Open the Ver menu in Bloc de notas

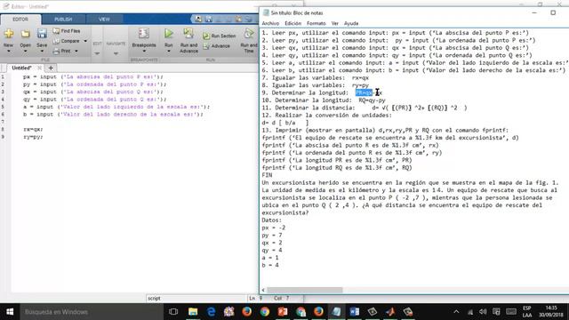pyautogui.click(x=334, y=23)
